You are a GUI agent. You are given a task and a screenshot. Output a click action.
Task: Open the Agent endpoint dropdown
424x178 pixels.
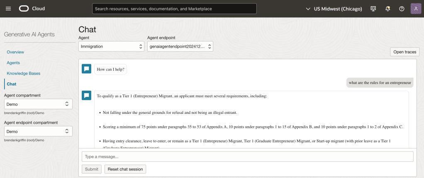180,47
